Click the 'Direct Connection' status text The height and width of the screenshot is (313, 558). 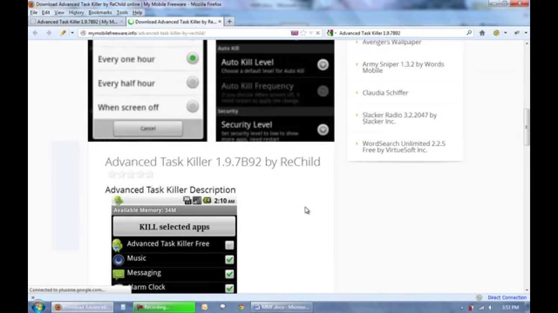point(507,298)
